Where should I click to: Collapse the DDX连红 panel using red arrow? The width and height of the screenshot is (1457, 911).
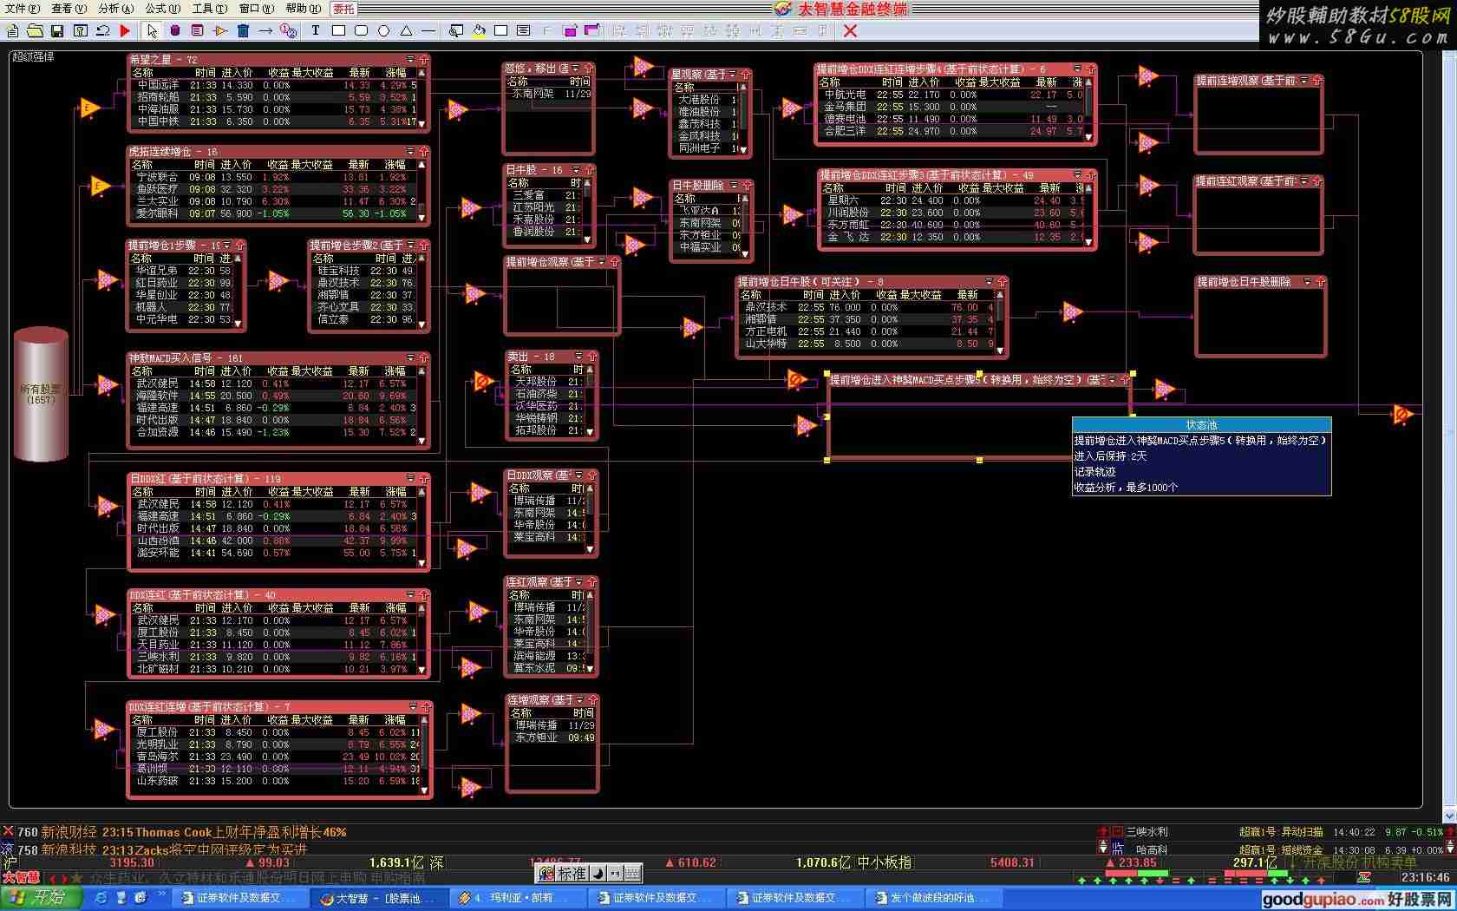tap(423, 595)
